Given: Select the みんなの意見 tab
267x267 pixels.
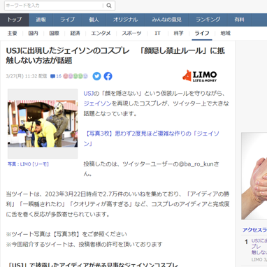Looking at the screenshot, I should 166,20.
